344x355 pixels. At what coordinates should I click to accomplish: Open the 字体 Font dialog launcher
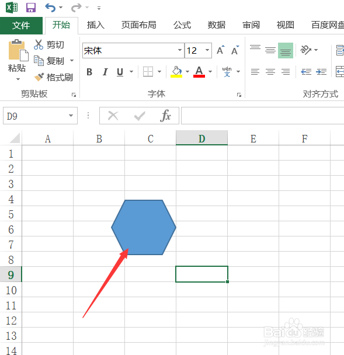[239, 95]
